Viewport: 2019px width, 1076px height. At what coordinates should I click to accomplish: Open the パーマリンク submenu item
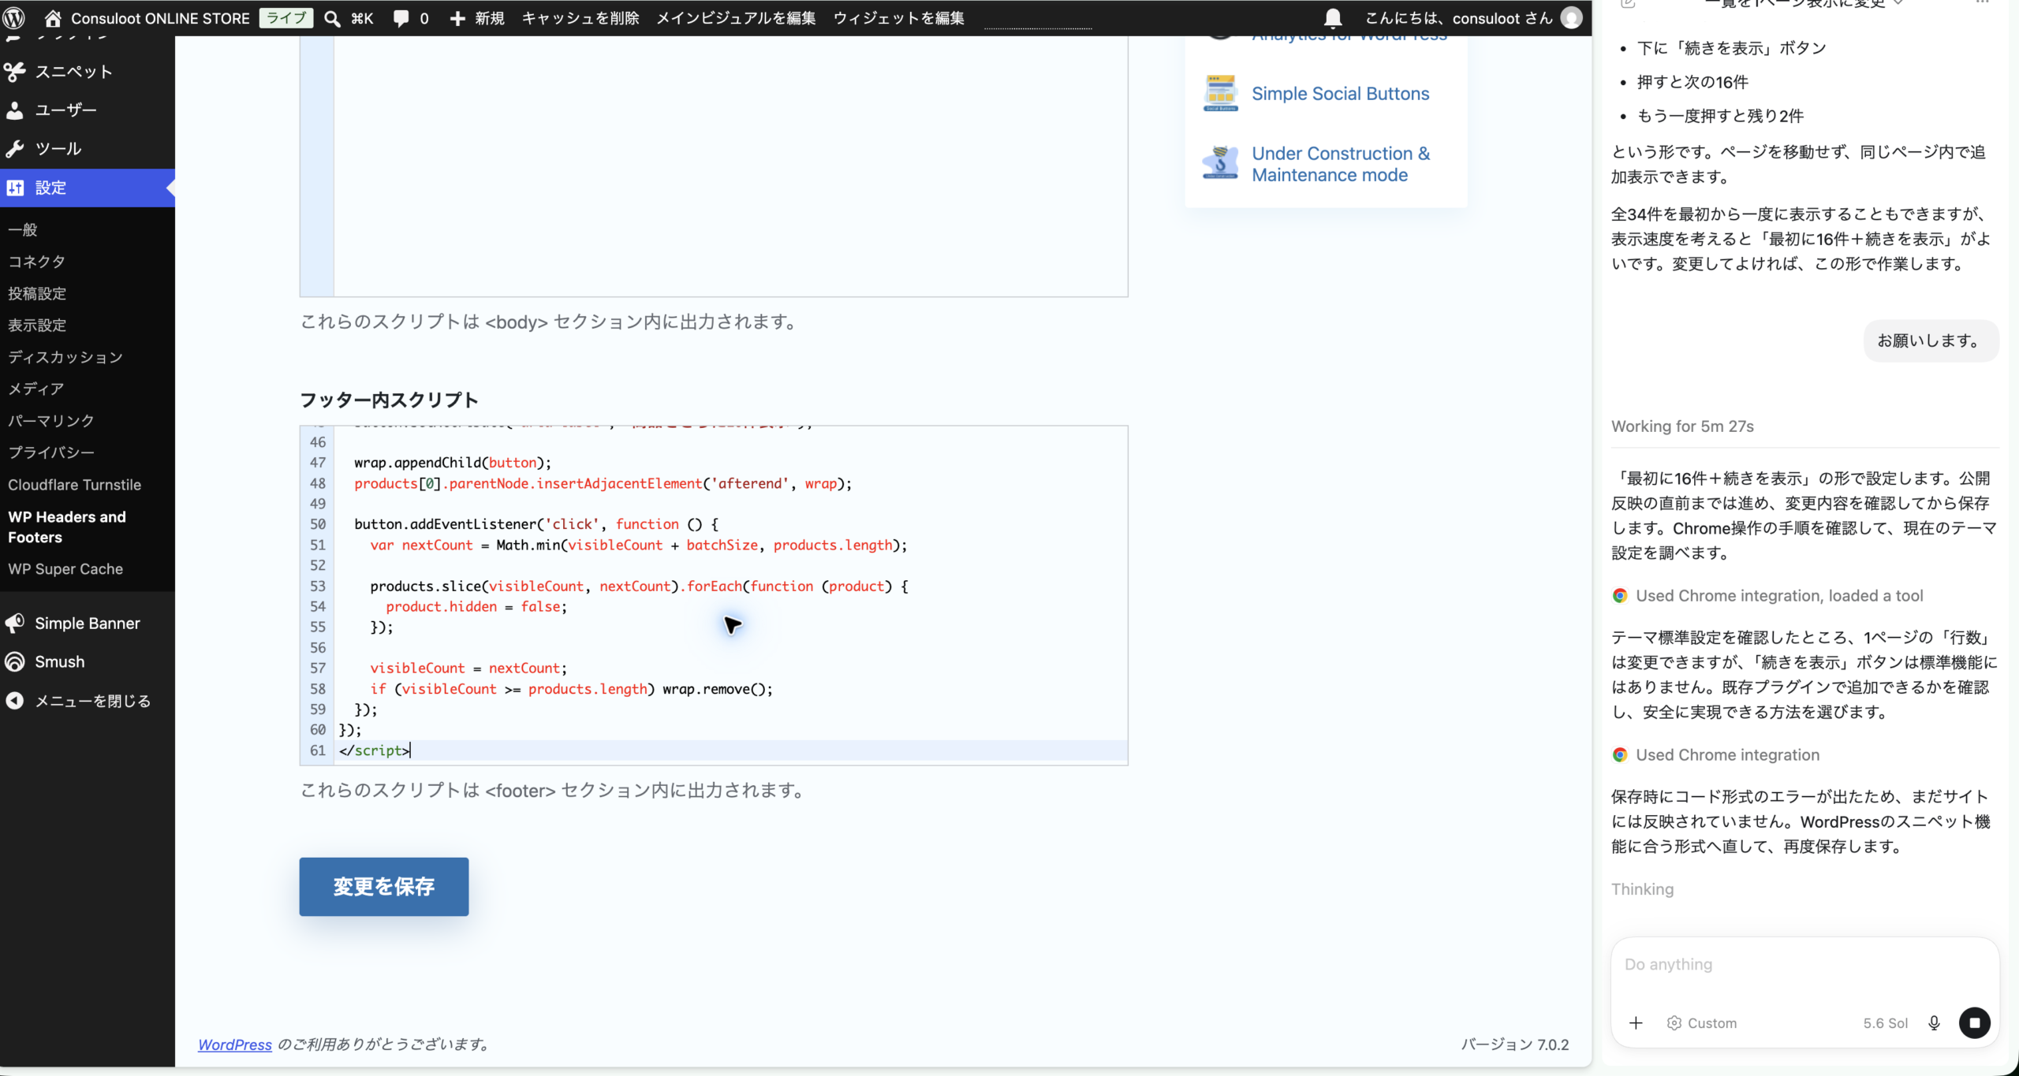51,421
